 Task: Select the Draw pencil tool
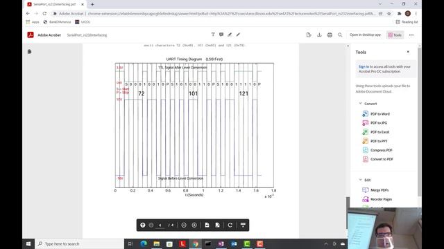click(x=238, y=35)
